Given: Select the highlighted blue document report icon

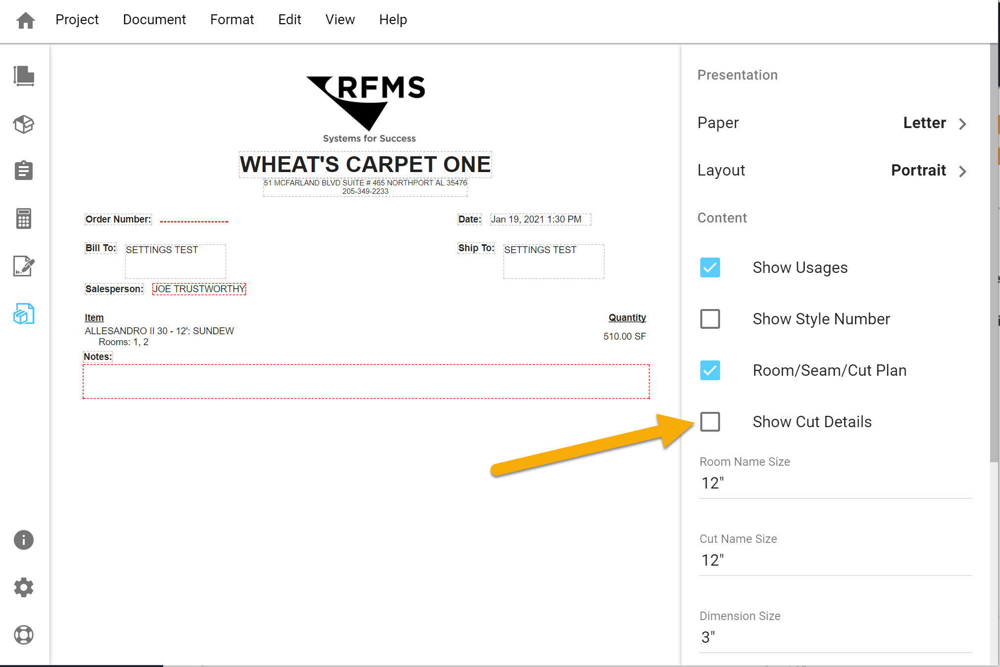Looking at the screenshot, I should point(24,314).
